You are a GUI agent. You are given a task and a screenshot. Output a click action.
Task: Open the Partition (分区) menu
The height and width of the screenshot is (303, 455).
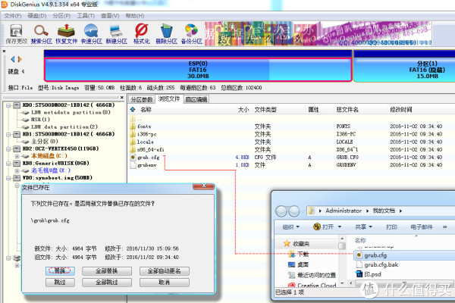click(x=61, y=16)
